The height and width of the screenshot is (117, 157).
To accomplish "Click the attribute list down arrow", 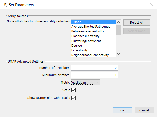I will coord(118,54).
